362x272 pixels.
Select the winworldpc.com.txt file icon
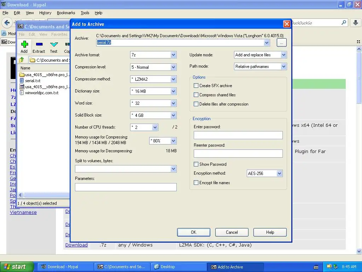22,93
